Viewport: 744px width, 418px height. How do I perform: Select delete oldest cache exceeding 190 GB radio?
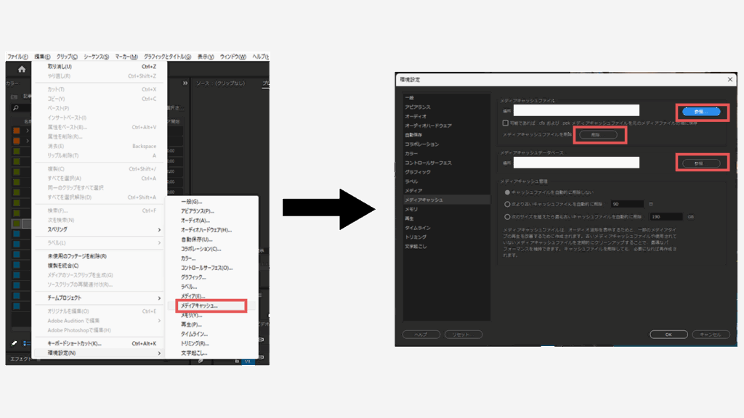pyautogui.click(x=506, y=216)
